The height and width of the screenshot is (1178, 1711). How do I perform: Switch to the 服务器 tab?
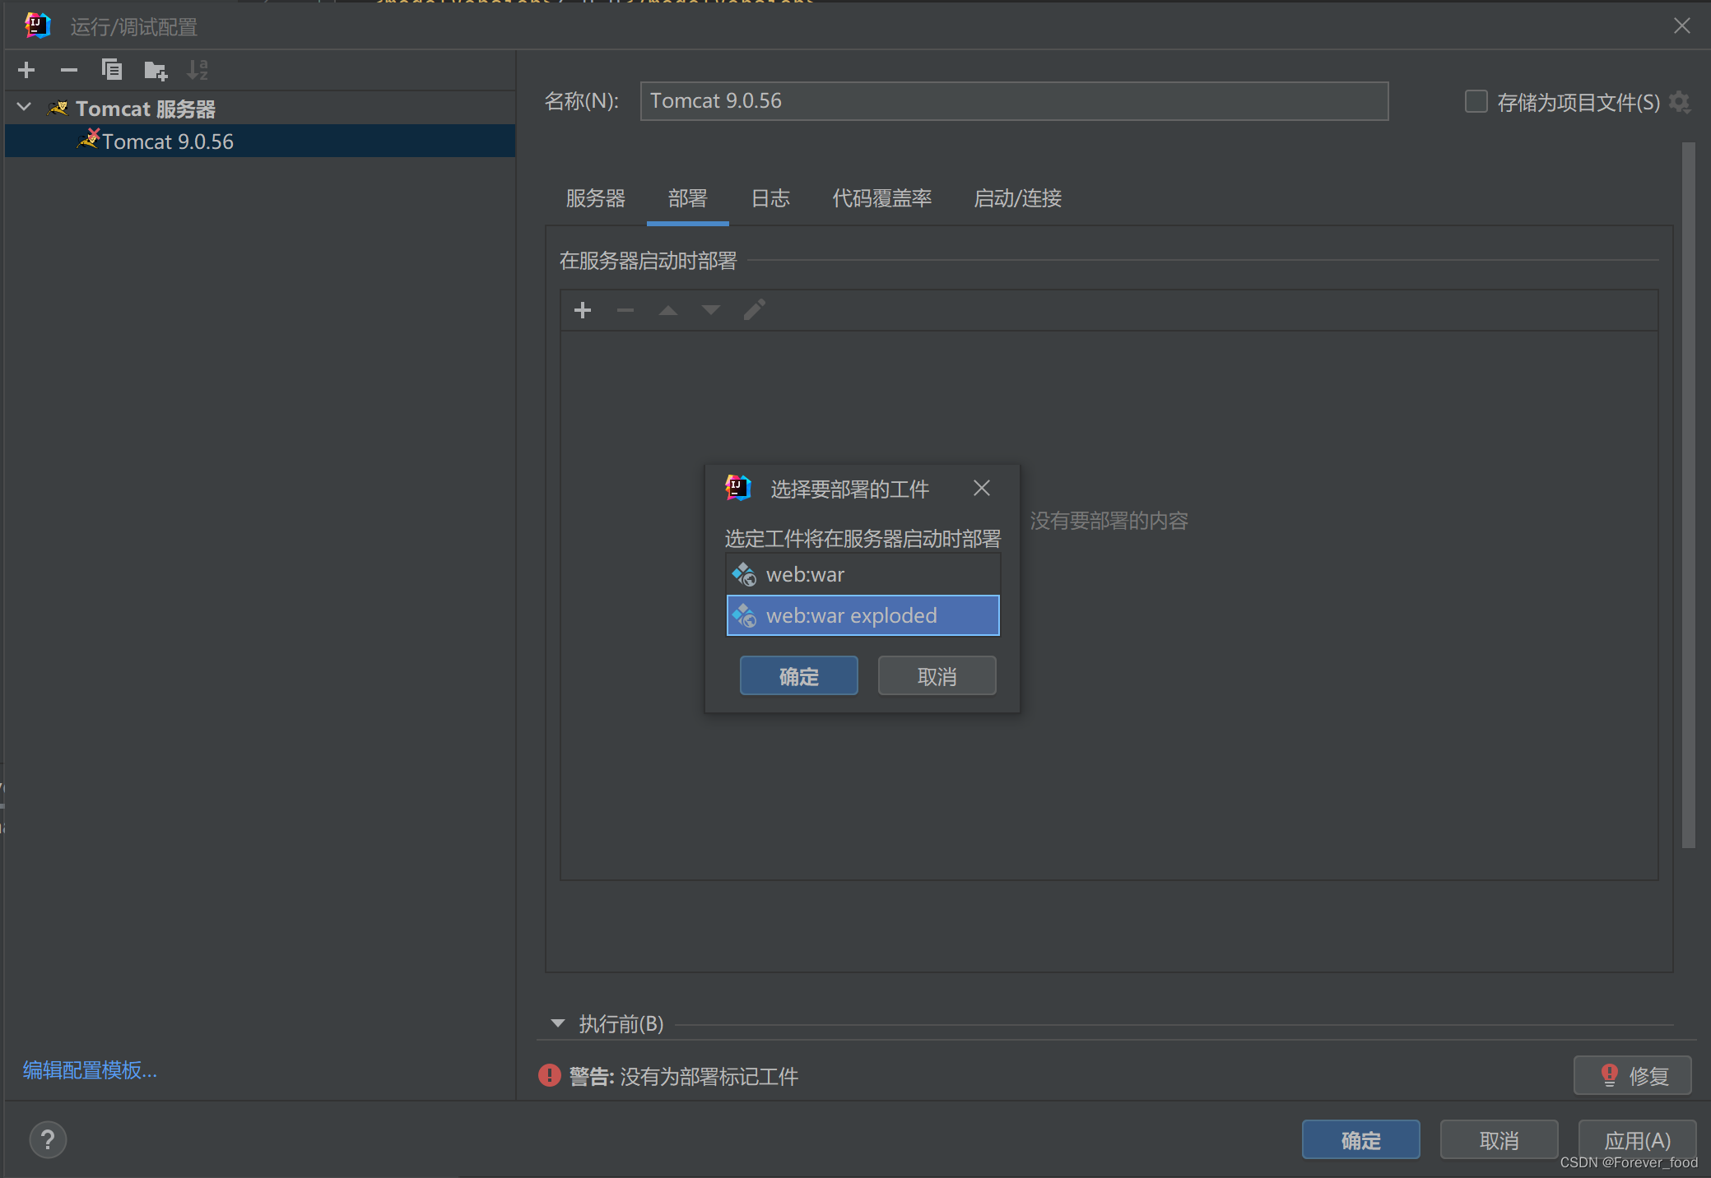pos(595,198)
